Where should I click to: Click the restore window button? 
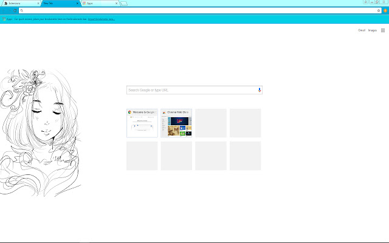(x=377, y=2)
